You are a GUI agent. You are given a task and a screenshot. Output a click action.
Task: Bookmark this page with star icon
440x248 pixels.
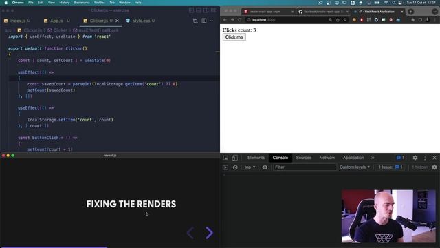345,20
